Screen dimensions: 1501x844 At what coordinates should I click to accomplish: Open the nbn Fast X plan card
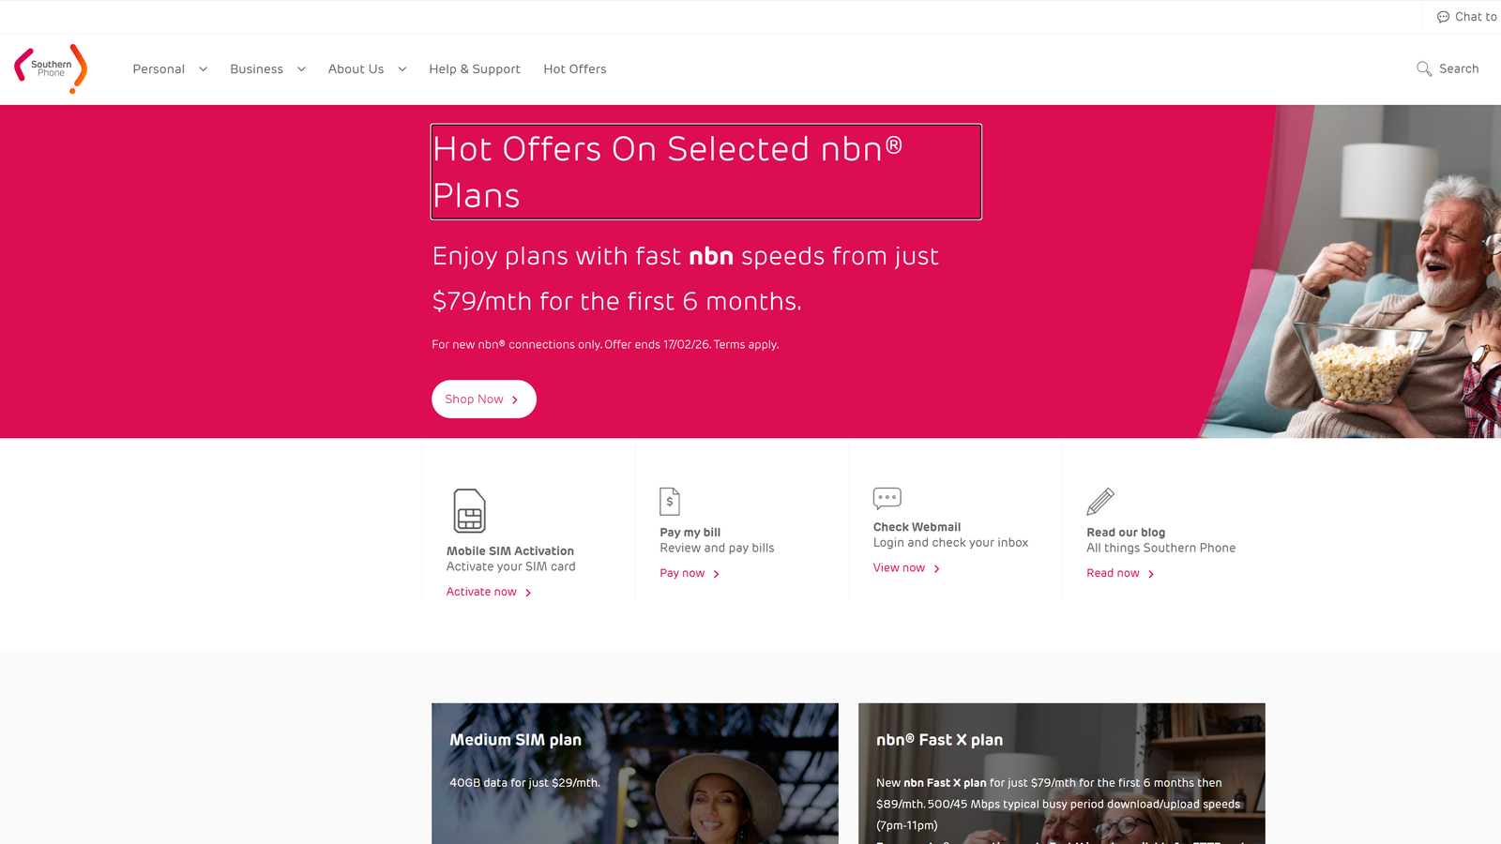coord(1061,773)
